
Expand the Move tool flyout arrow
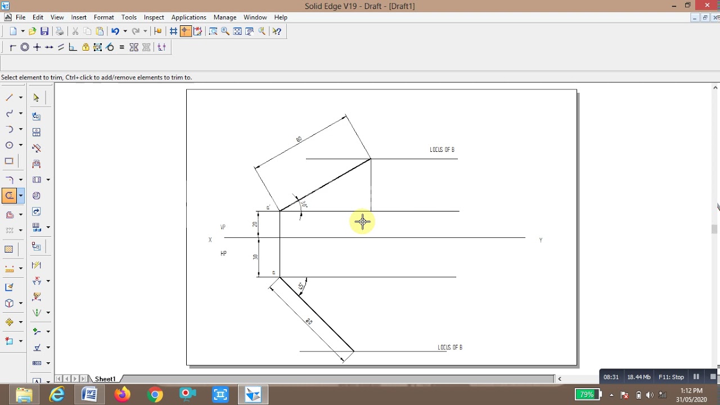click(21, 322)
